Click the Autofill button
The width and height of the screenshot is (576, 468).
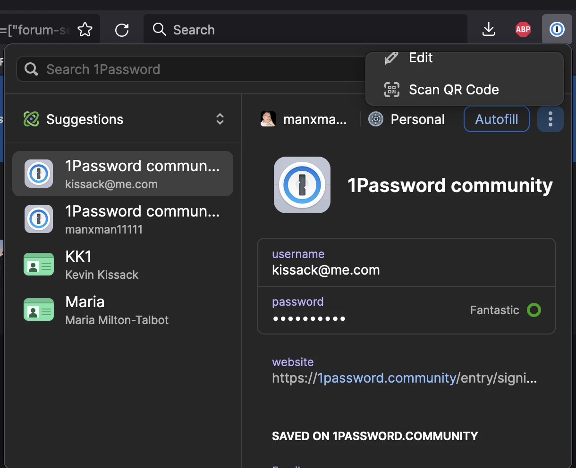point(497,119)
